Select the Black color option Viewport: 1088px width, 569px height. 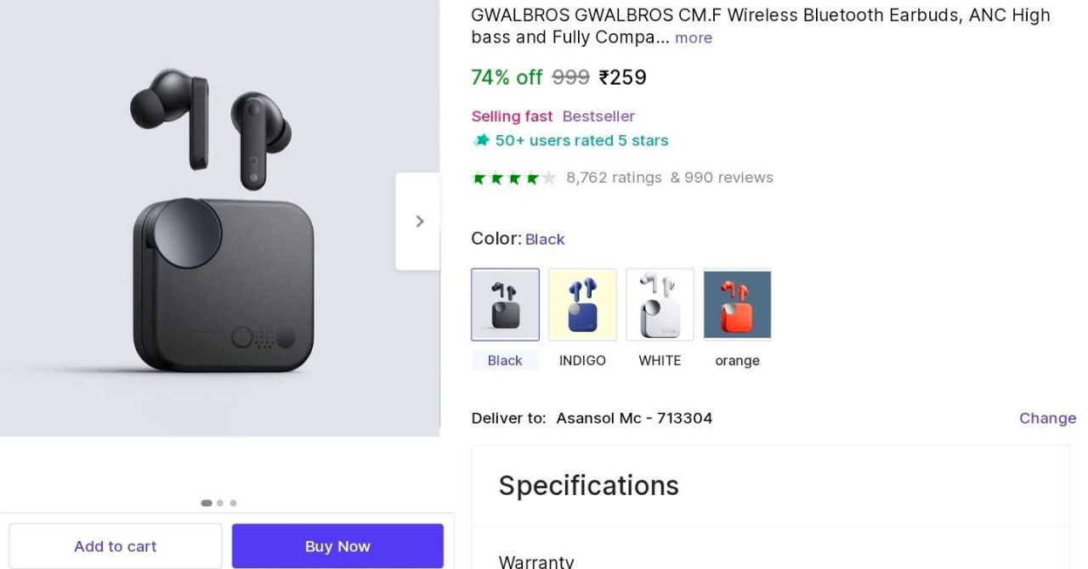[x=505, y=304]
